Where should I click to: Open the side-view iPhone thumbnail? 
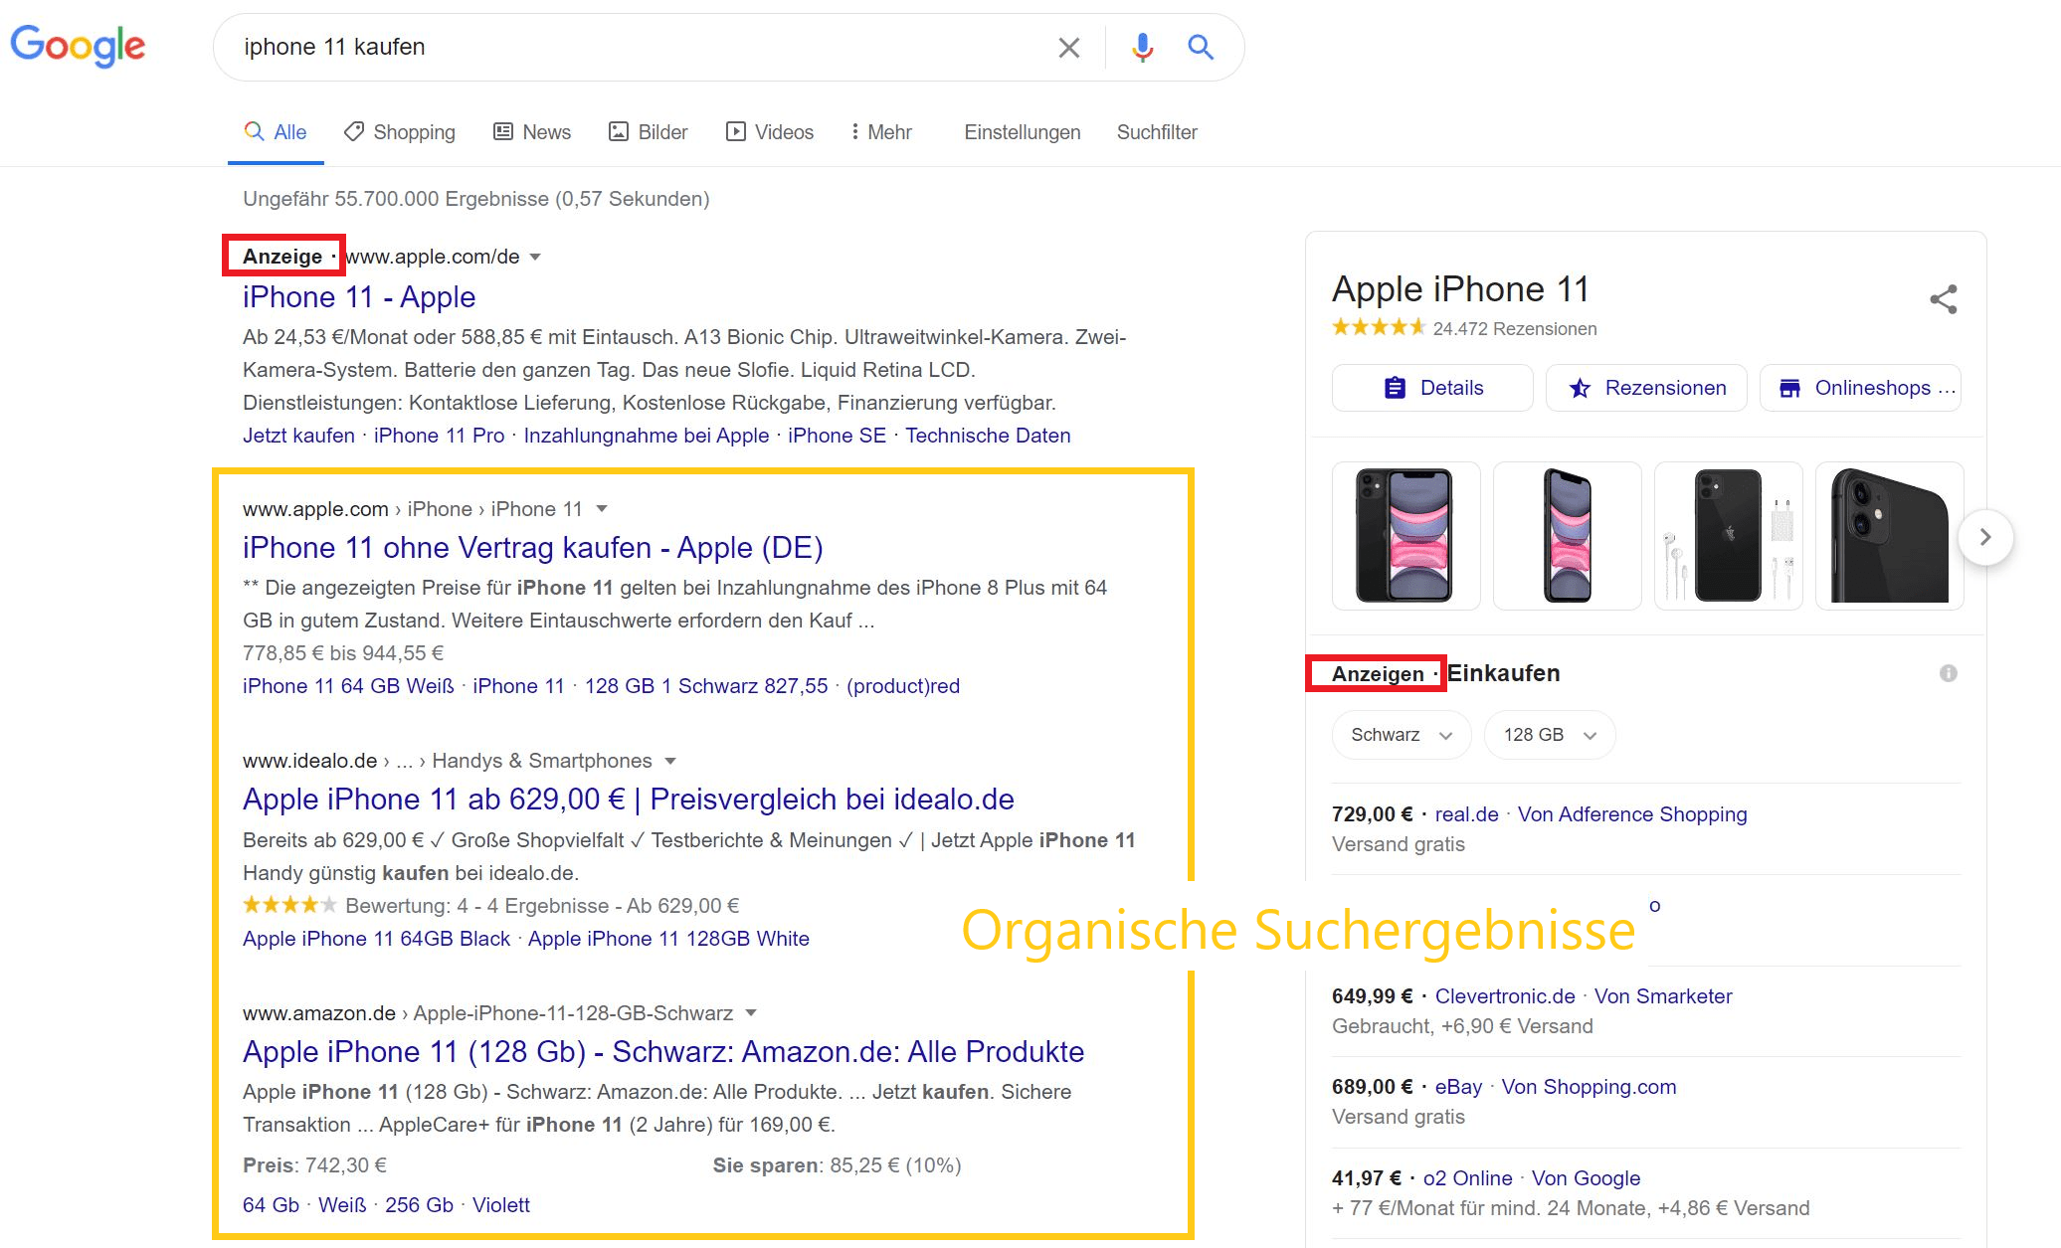tap(1567, 536)
